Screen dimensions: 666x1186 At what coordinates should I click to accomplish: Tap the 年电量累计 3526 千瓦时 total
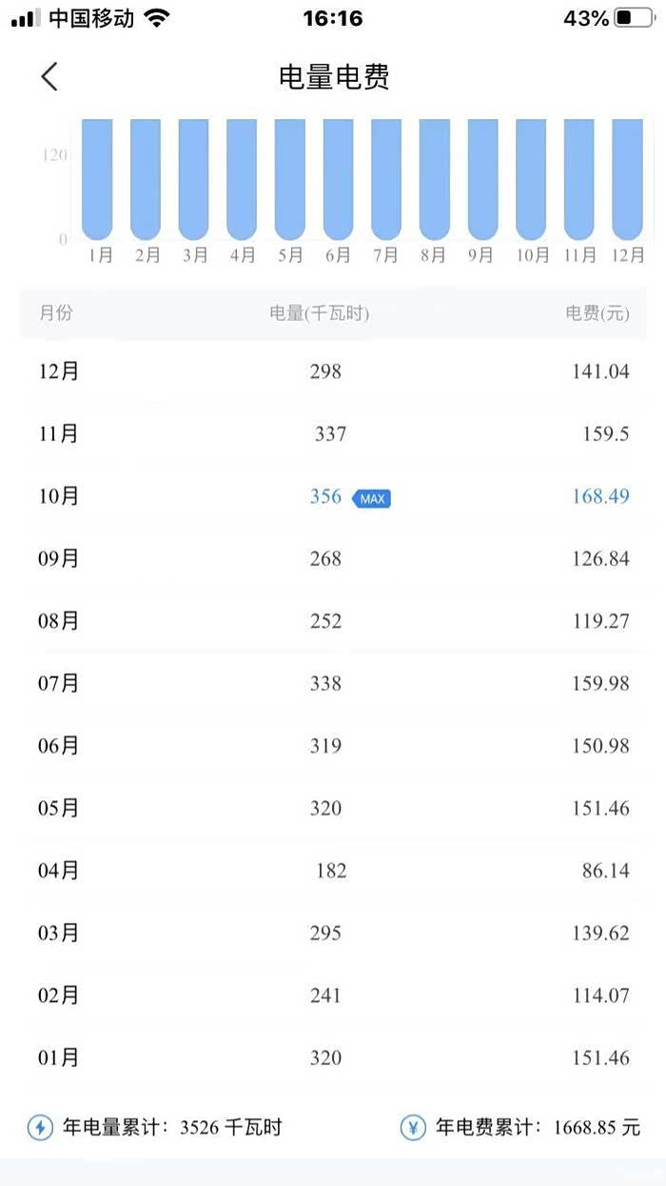pos(170,1128)
